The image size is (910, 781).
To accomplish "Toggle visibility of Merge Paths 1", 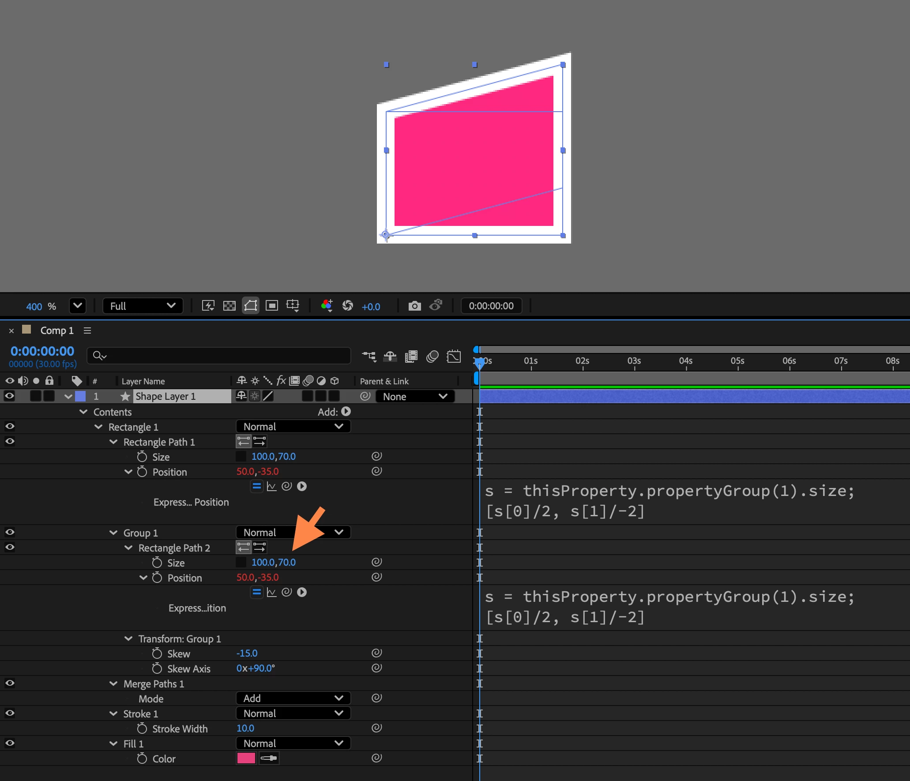I will tap(9, 683).
